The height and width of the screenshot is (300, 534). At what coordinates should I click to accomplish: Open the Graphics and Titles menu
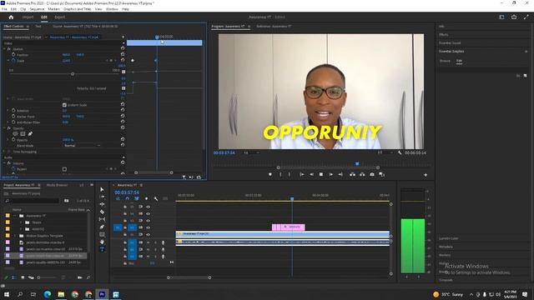(78, 9)
